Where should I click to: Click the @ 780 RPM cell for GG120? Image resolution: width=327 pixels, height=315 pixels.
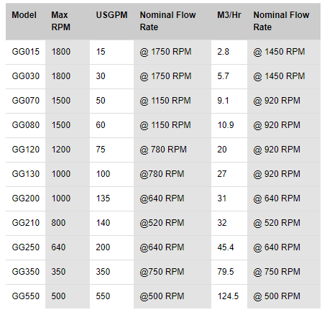[x=163, y=150]
